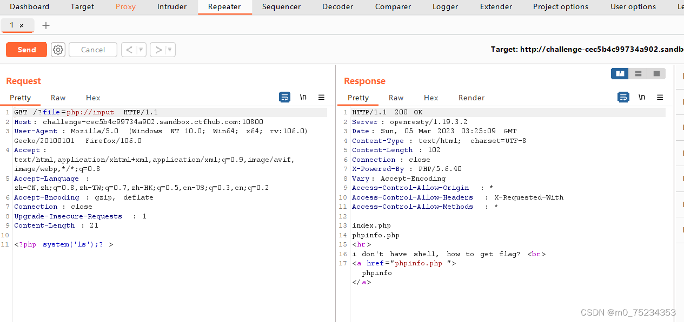Select top-bottom stacked layout icon
This screenshot has height=322, width=684.
[638, 73]
